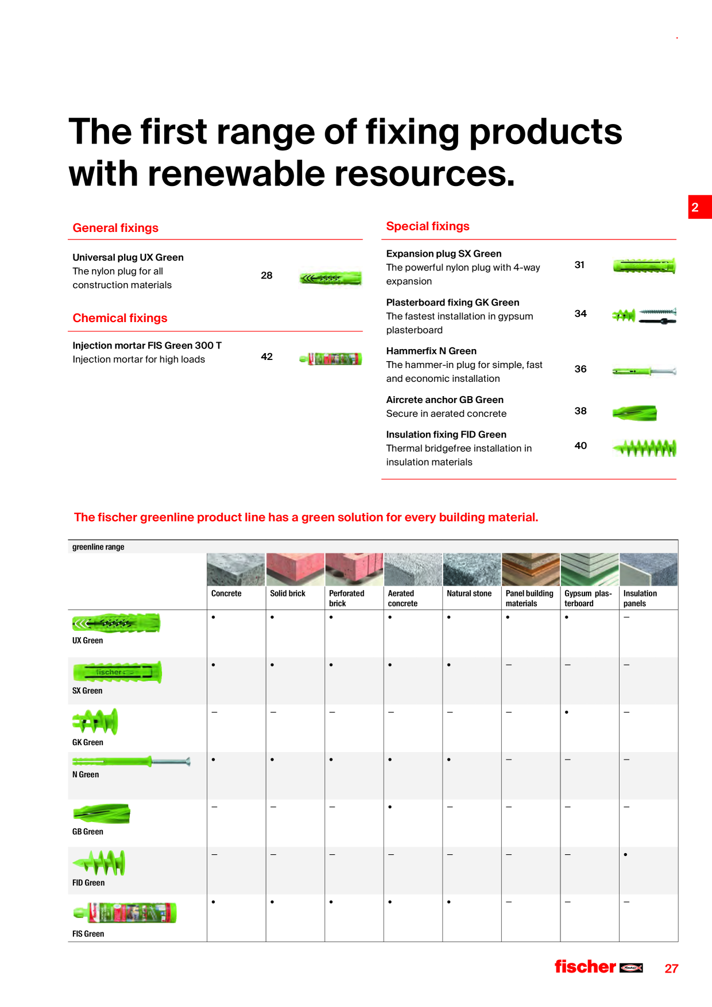The image size is (712, 1007).
Task: Click the greenline range table header
Action: pyautogui.click(x=98, y=547)
